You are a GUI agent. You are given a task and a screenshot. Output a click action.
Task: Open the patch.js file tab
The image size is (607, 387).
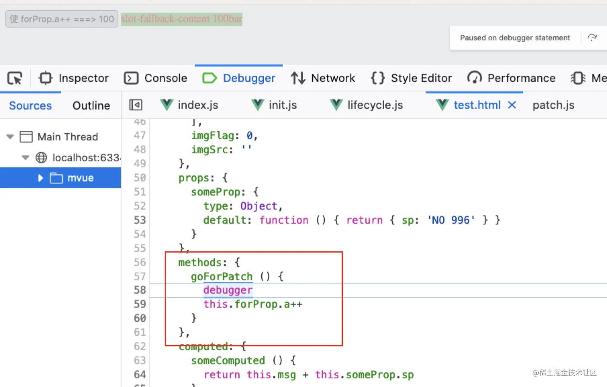(x=553, y=105)
